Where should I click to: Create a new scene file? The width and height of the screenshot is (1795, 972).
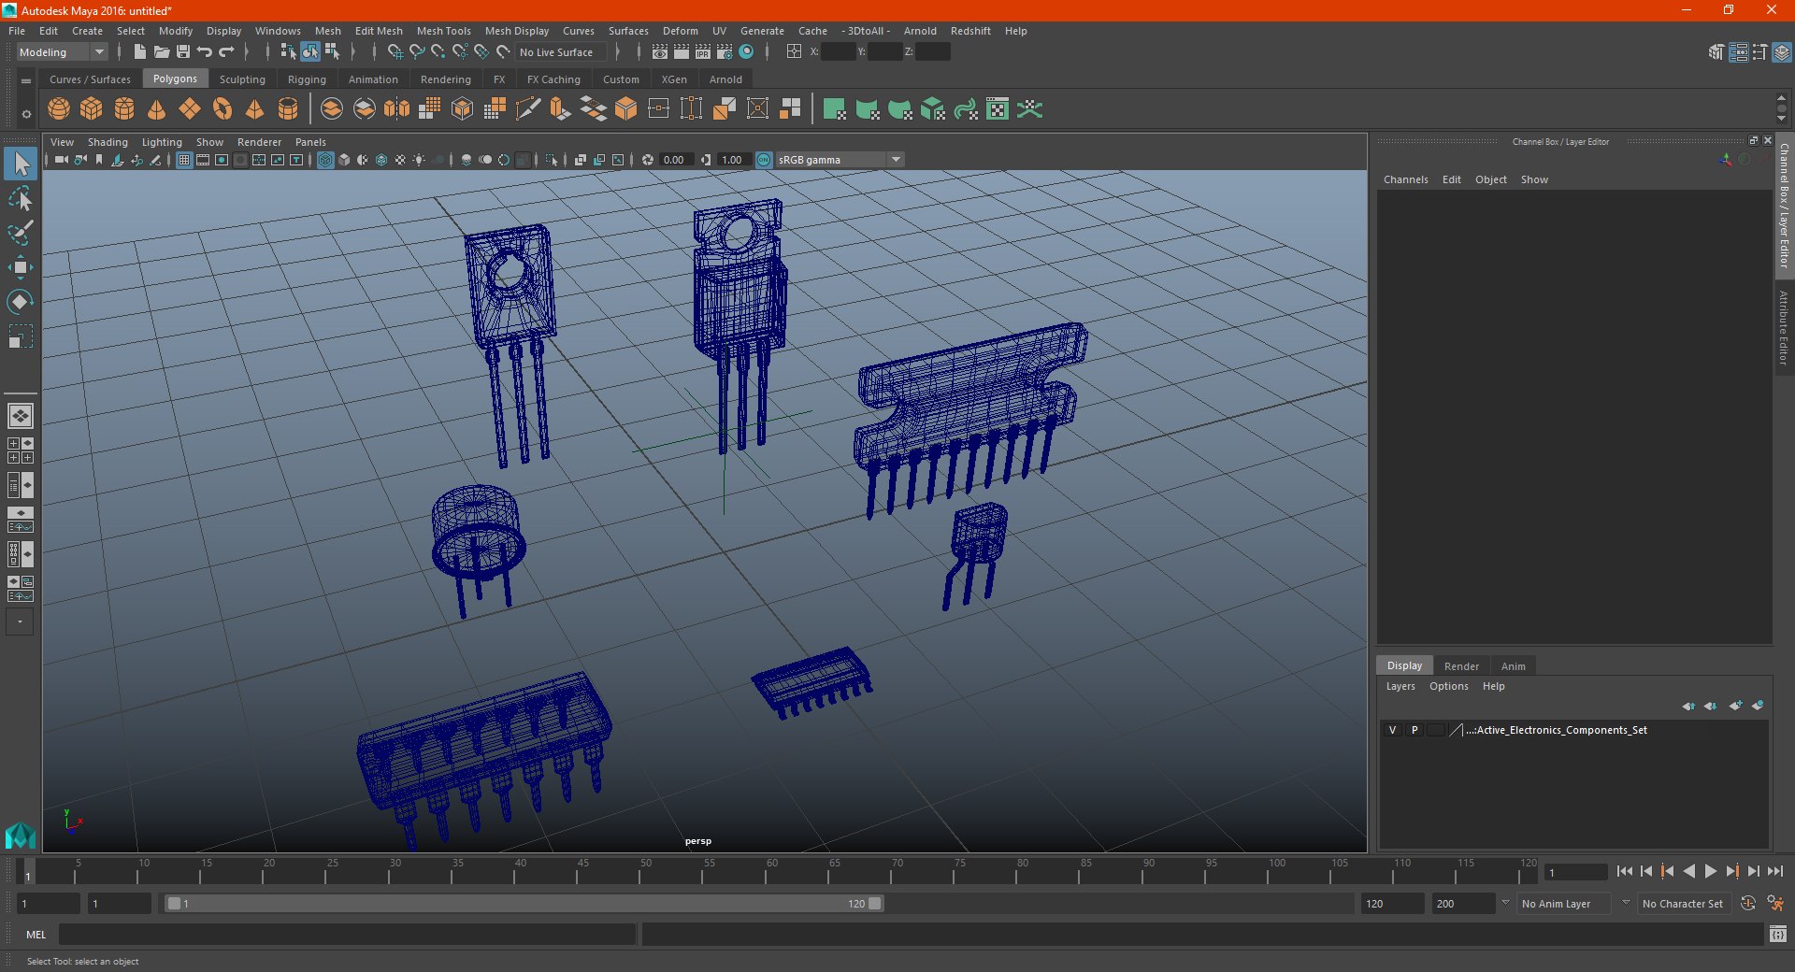click(140, 52)
